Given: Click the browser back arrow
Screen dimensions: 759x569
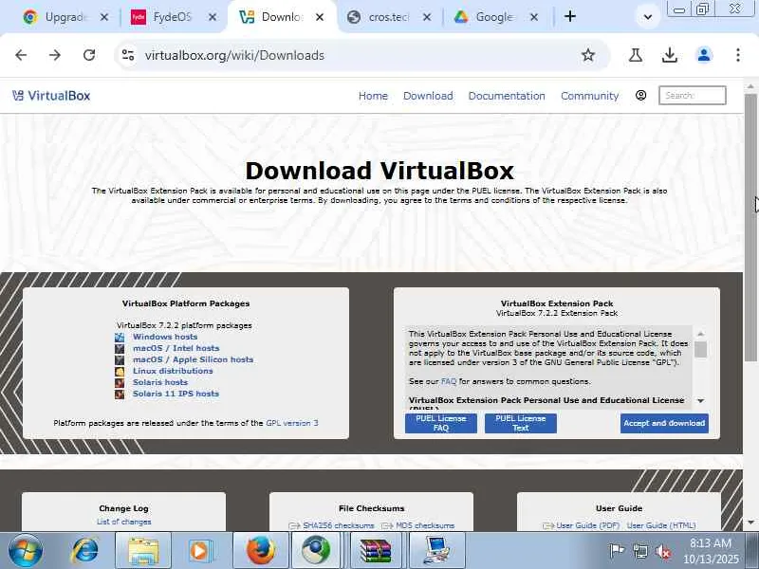Looking at the screenshot, I should tap(21, 55).
